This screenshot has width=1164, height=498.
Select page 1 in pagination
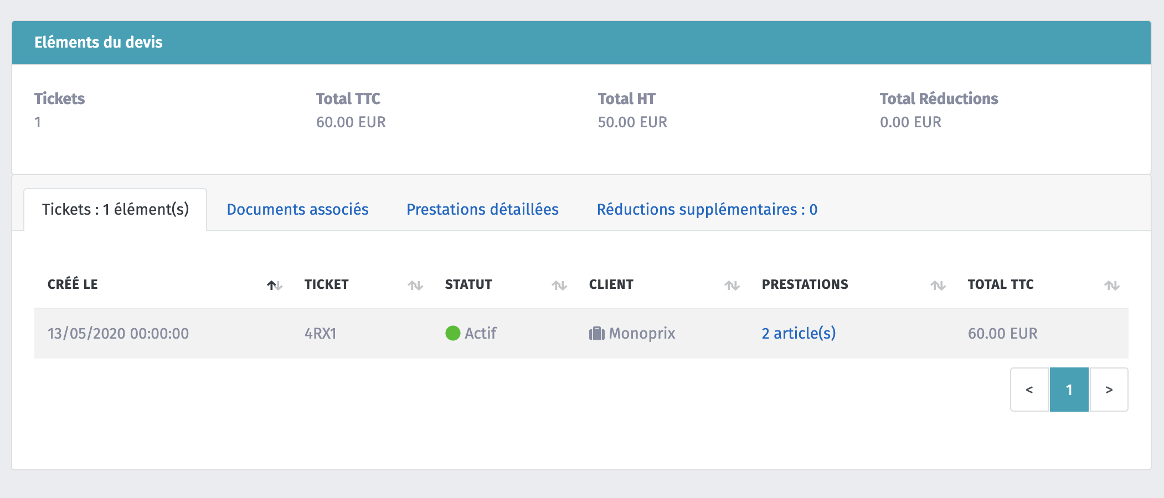(1069, 390)
